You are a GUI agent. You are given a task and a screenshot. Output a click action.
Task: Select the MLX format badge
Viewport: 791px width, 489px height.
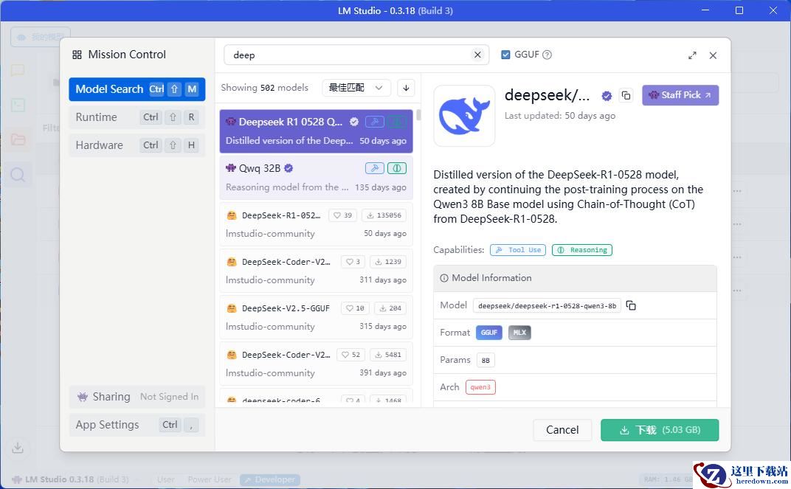[x=519, y=333]
